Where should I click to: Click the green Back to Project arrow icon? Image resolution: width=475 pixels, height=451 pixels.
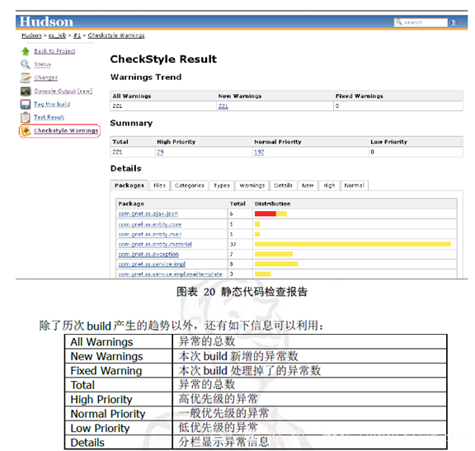point(26,51)
